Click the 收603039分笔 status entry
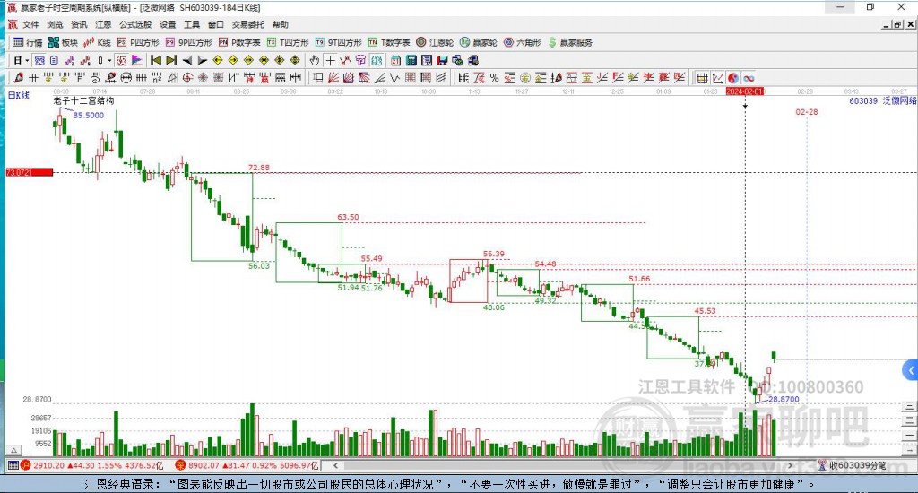The width and height of the screenshot is (918, 493). click(x=852, y=465)
